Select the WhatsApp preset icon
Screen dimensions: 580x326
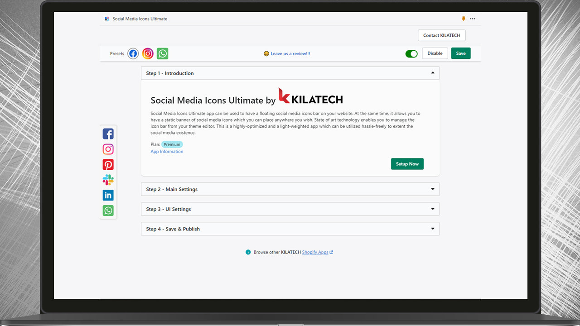click(162, 53)
